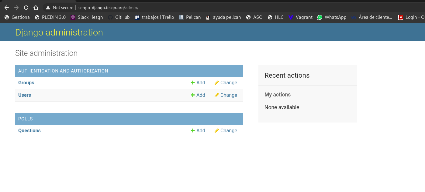The height and width of the screenshot is (192, 425).
Task: Open the Groups model list
Action: pyautogui.click(x=26, y=83)
